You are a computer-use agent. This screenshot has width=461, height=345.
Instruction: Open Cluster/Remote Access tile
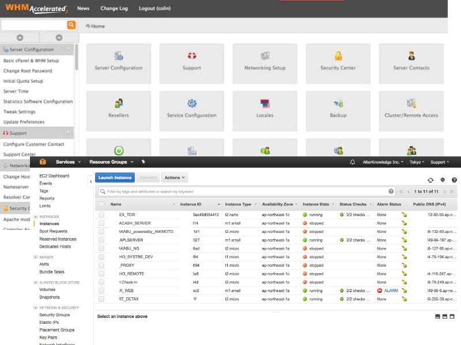pyautogui.click(x=411, y=111)
